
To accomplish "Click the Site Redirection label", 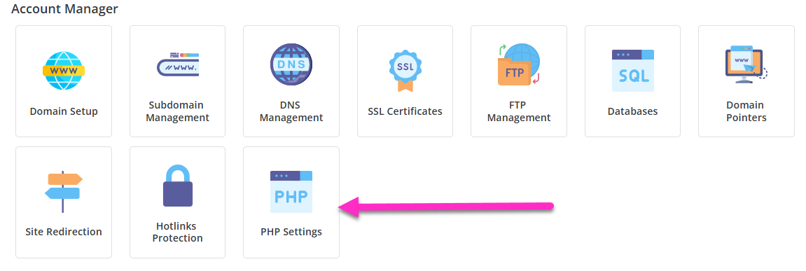I will tap(64, 232).
